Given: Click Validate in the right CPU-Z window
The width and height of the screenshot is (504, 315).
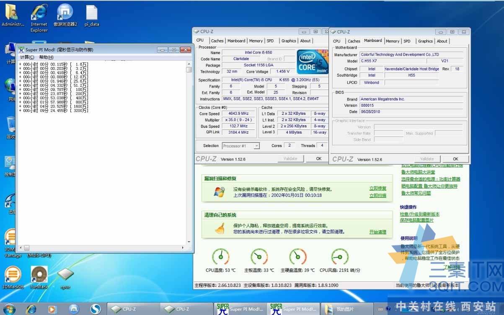Looking at the screenshot, I should tap(427, 159).
